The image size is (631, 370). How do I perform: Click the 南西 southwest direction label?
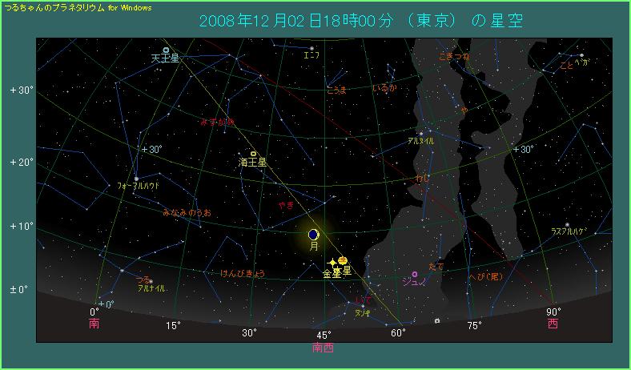(324, 348)
